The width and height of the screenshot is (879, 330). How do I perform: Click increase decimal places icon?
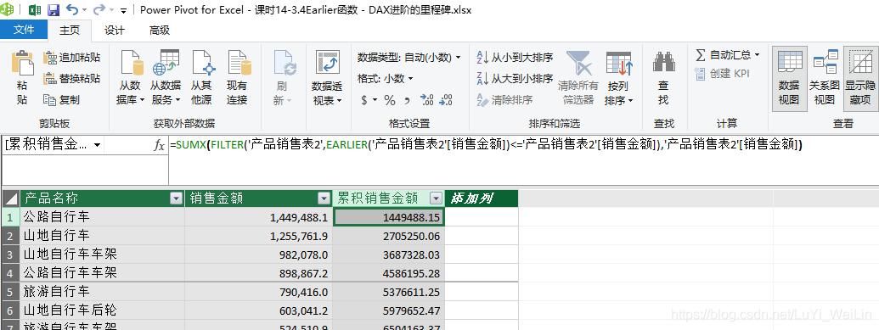coord(426,100)
